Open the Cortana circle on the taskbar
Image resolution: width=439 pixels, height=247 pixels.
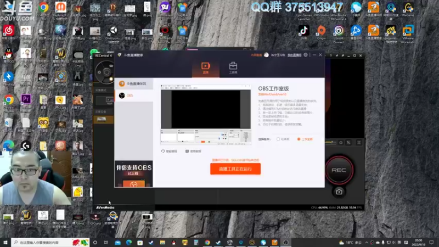[95, 242]
